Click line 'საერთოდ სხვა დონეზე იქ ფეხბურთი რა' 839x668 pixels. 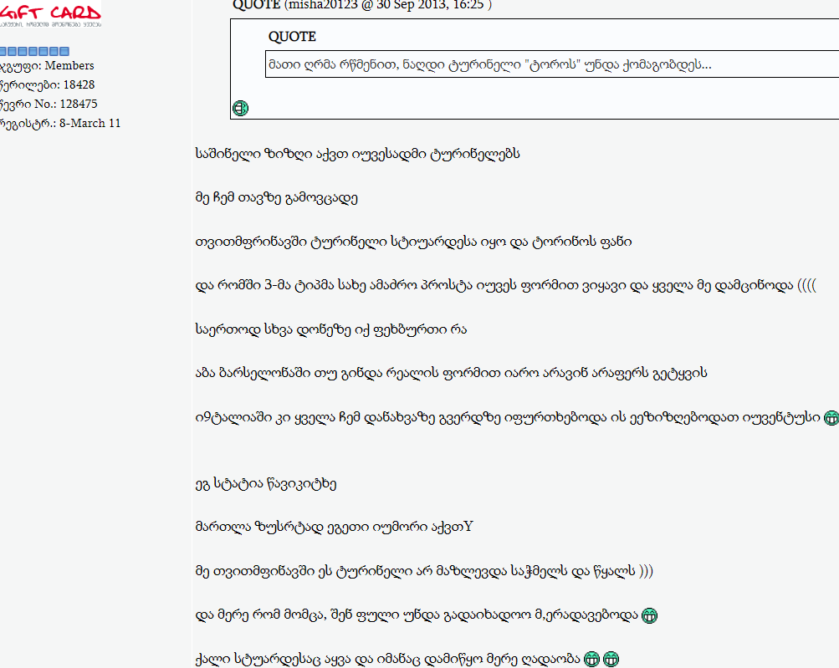coord(331,329)
